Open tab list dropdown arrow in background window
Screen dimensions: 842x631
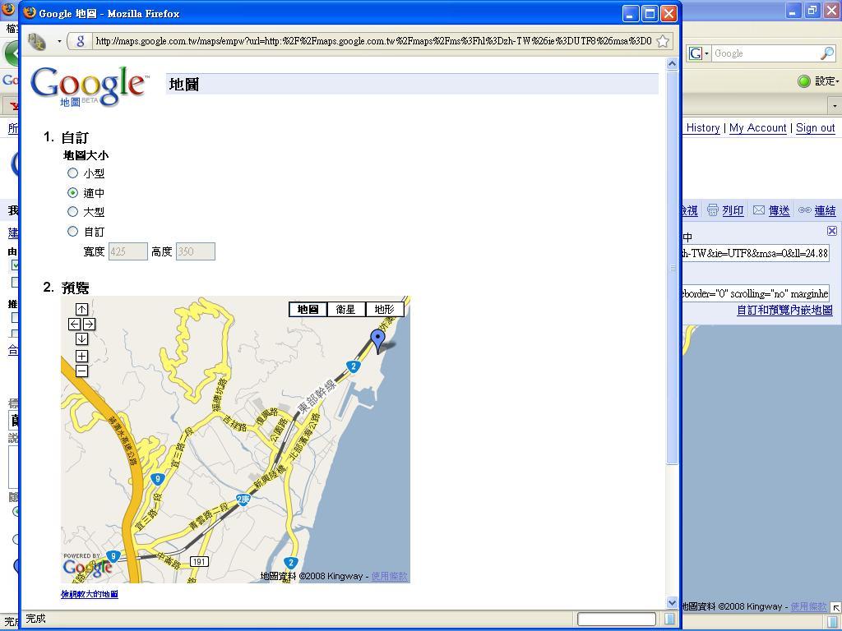[x=835, y=106]
